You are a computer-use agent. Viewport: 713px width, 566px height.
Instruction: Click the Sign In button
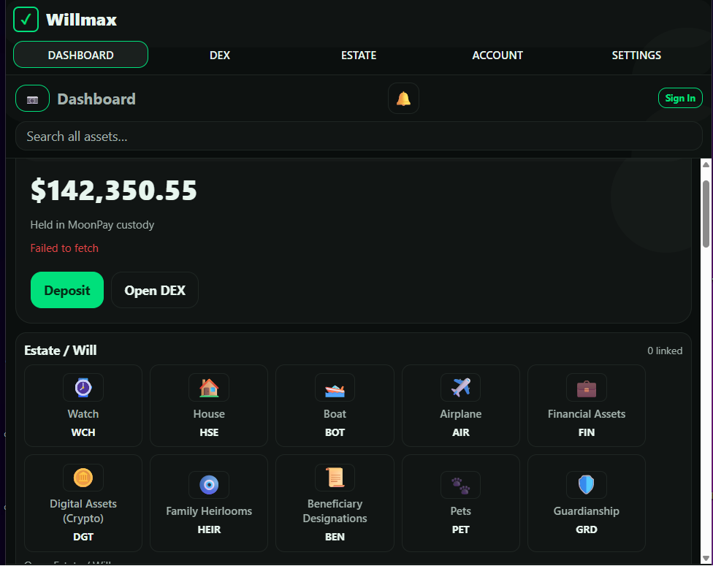click(x=680, y=98)
